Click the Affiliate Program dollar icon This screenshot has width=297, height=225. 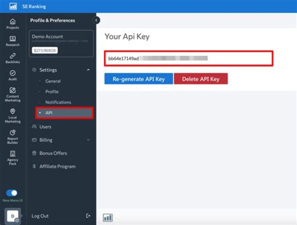[x=34, y=166]
